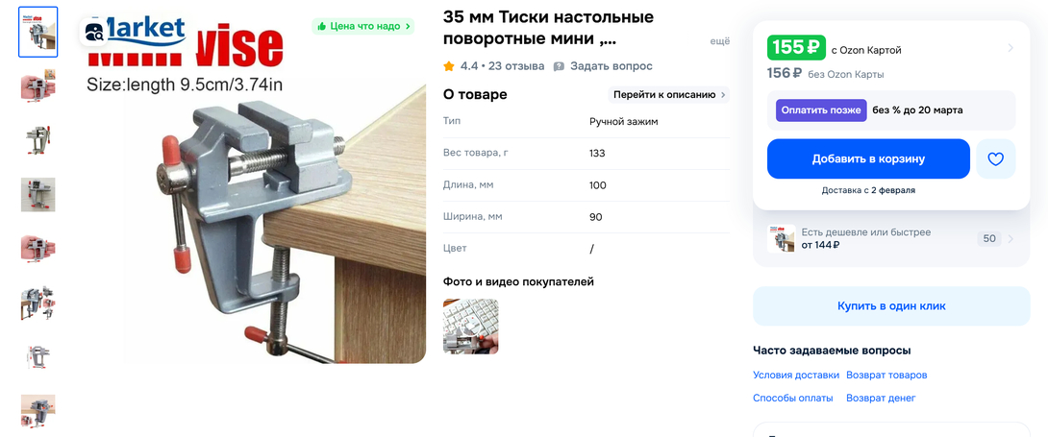Click the orange rating star icon

point(448,66)
